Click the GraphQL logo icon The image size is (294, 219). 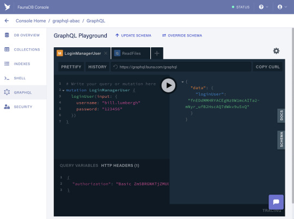pyautogui.click(x=7, y=92)
